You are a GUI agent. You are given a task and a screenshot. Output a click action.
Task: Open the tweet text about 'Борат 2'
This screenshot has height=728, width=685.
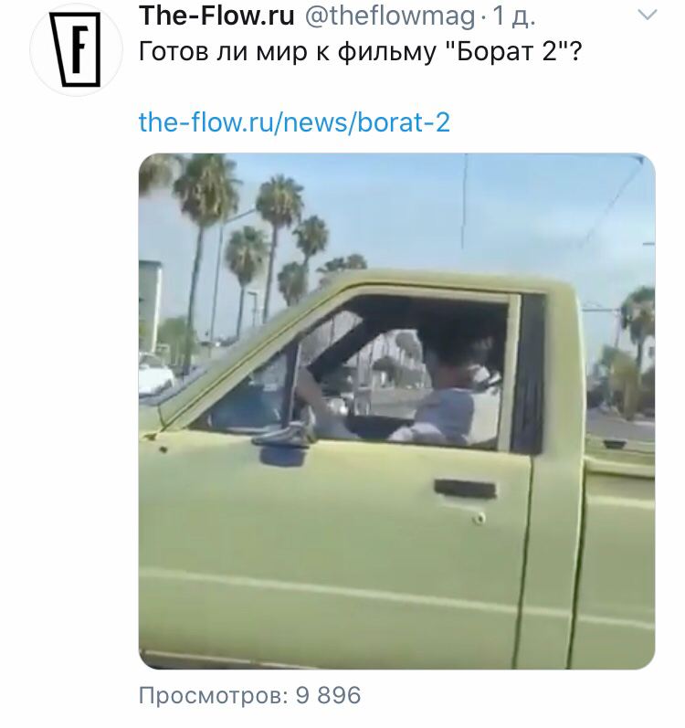point(360,52)
